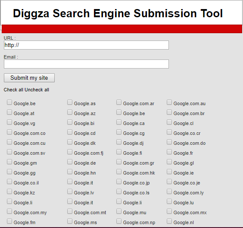Check the Google.com.fj checkbox
The height and width of the screenshot is (228, 243).
click(70, 152)
